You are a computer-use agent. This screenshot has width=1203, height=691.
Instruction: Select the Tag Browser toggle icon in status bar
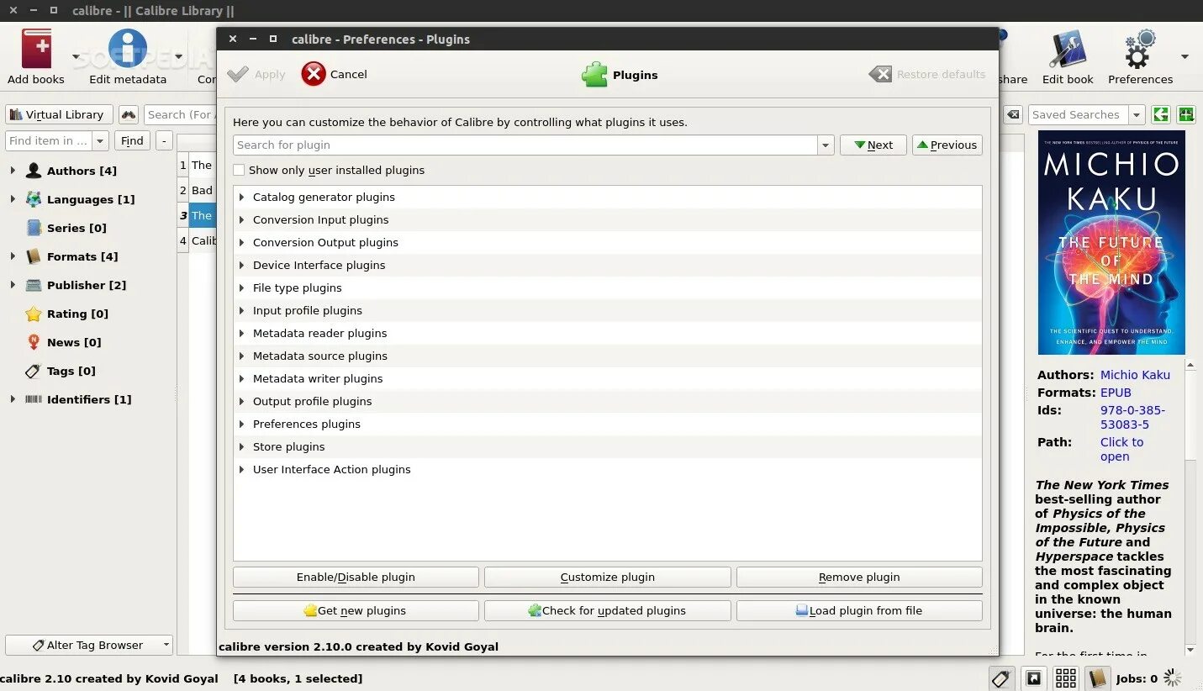point(1000,678)
